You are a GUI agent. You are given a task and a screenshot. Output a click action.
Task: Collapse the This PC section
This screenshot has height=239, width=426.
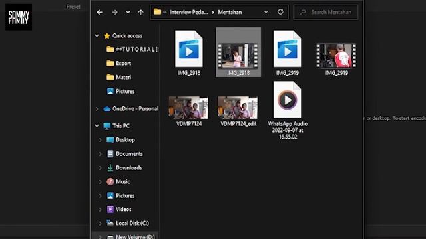97,126
